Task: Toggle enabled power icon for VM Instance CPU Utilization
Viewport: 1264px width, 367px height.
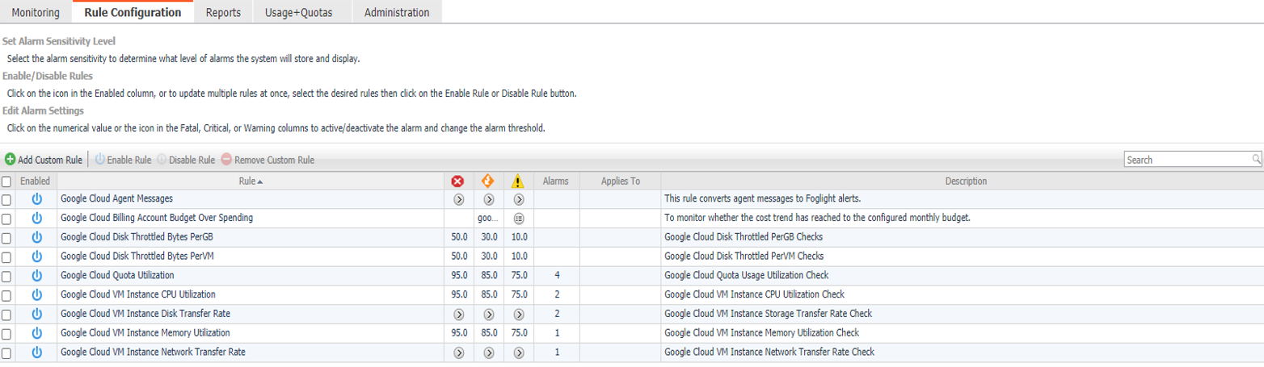Action: 36,294
